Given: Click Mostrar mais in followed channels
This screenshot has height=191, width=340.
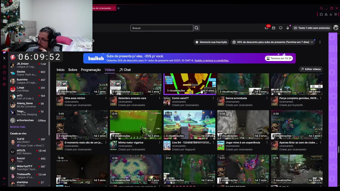Looking at the screenshot, I should [18, 127].
